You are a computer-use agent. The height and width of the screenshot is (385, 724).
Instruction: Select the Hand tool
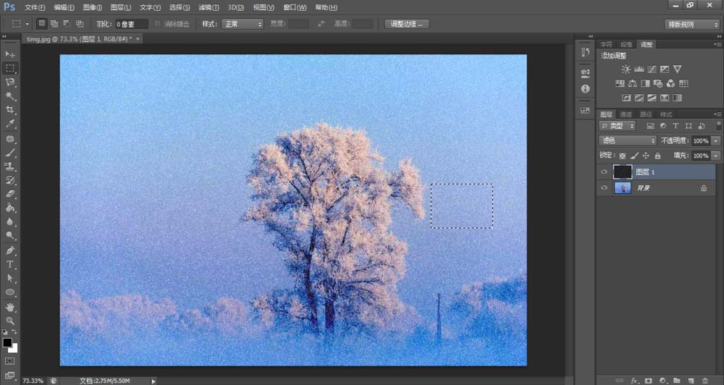click(9, 307)
